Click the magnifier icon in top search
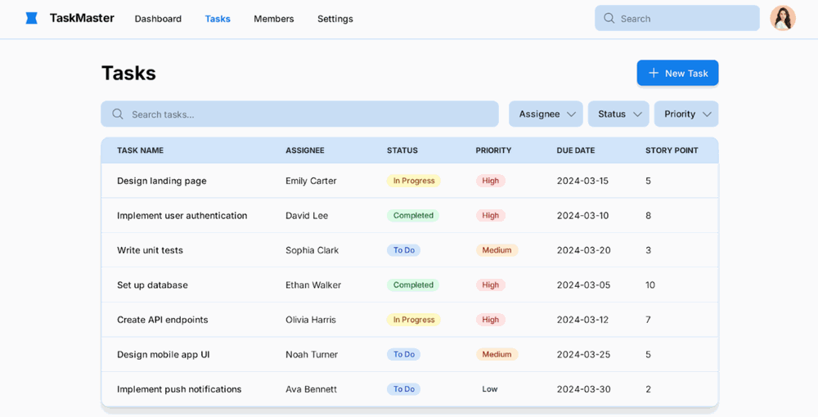This screenshot has height=417, width=818. [x=609, y=18]
